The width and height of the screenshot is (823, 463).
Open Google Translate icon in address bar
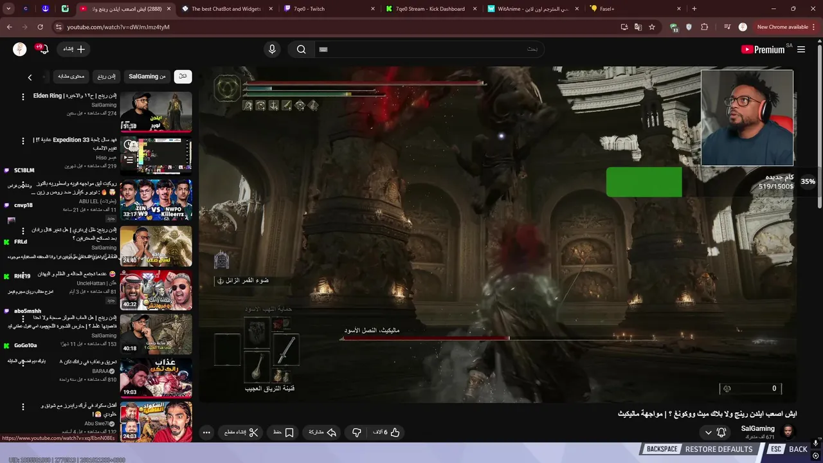(638, 27)
